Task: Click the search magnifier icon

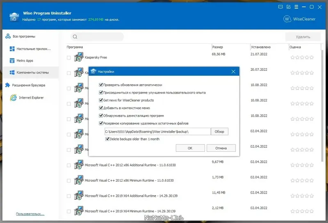Action: 75,37
